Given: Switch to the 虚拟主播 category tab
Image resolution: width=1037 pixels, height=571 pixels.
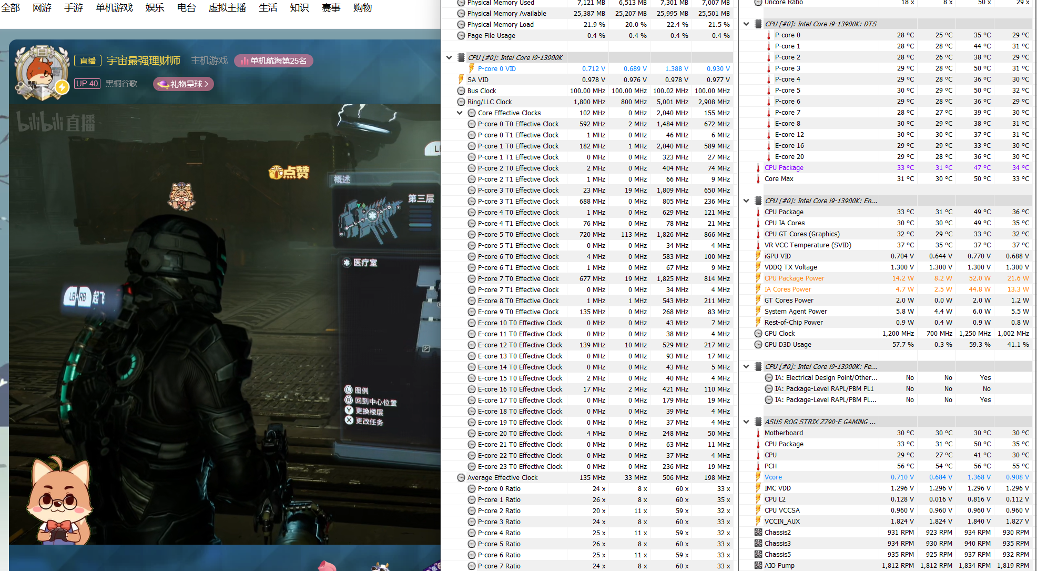Looking at the screenshot, I should pyautogui.click(x=227, y=8).
